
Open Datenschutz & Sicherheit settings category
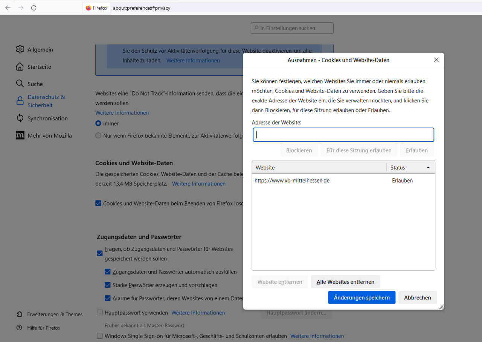point(46,101)
